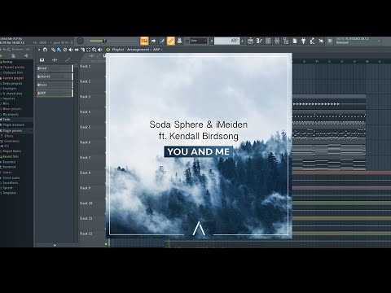The height and width of the screenshot is (293, 391).
Task: Select the chord2 pattern in picker
Action: [x=55, y=77]
